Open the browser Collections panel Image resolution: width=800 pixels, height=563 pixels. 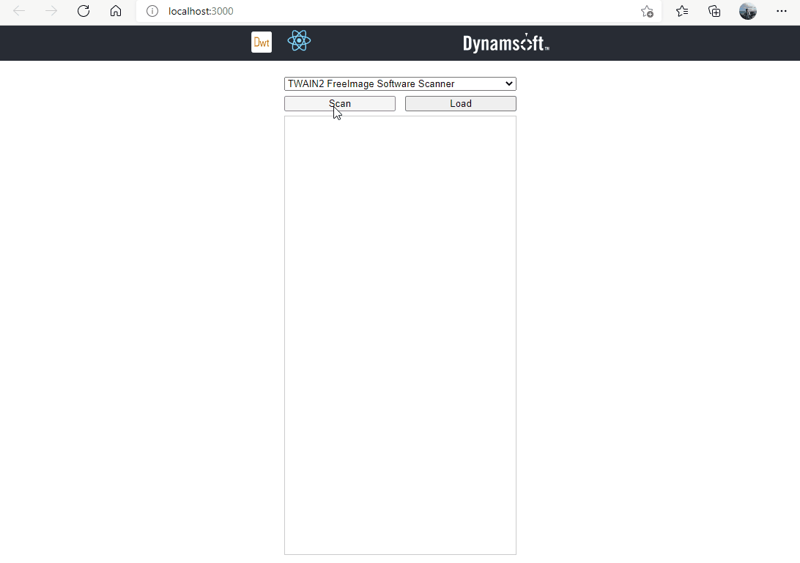[x=714, y=11]
